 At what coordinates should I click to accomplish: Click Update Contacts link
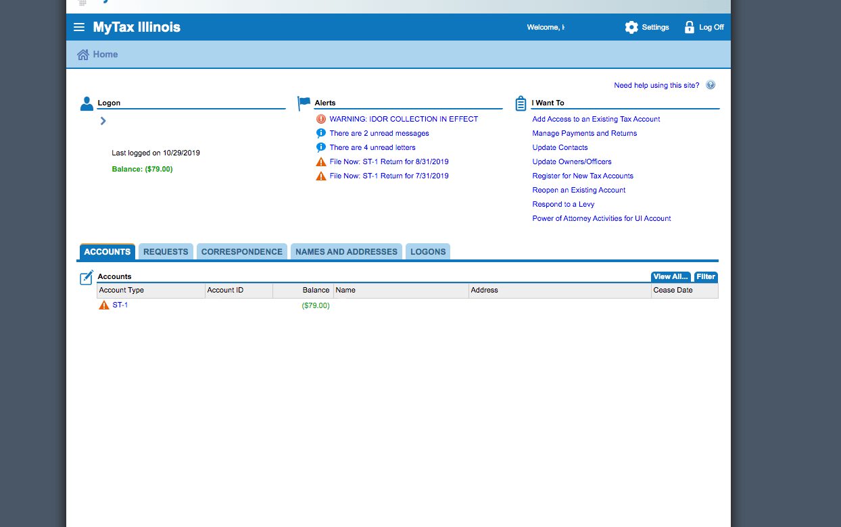[560, 147]
